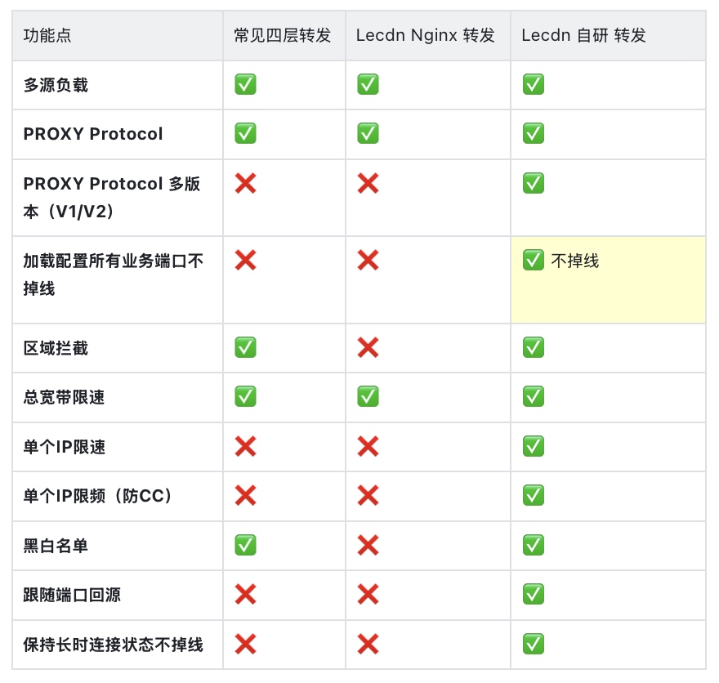This screenshot has width=719, height=683.
Task: Click green check for 跟随端口回源 under Lecdn 自研
Action: tap(534, 594)
